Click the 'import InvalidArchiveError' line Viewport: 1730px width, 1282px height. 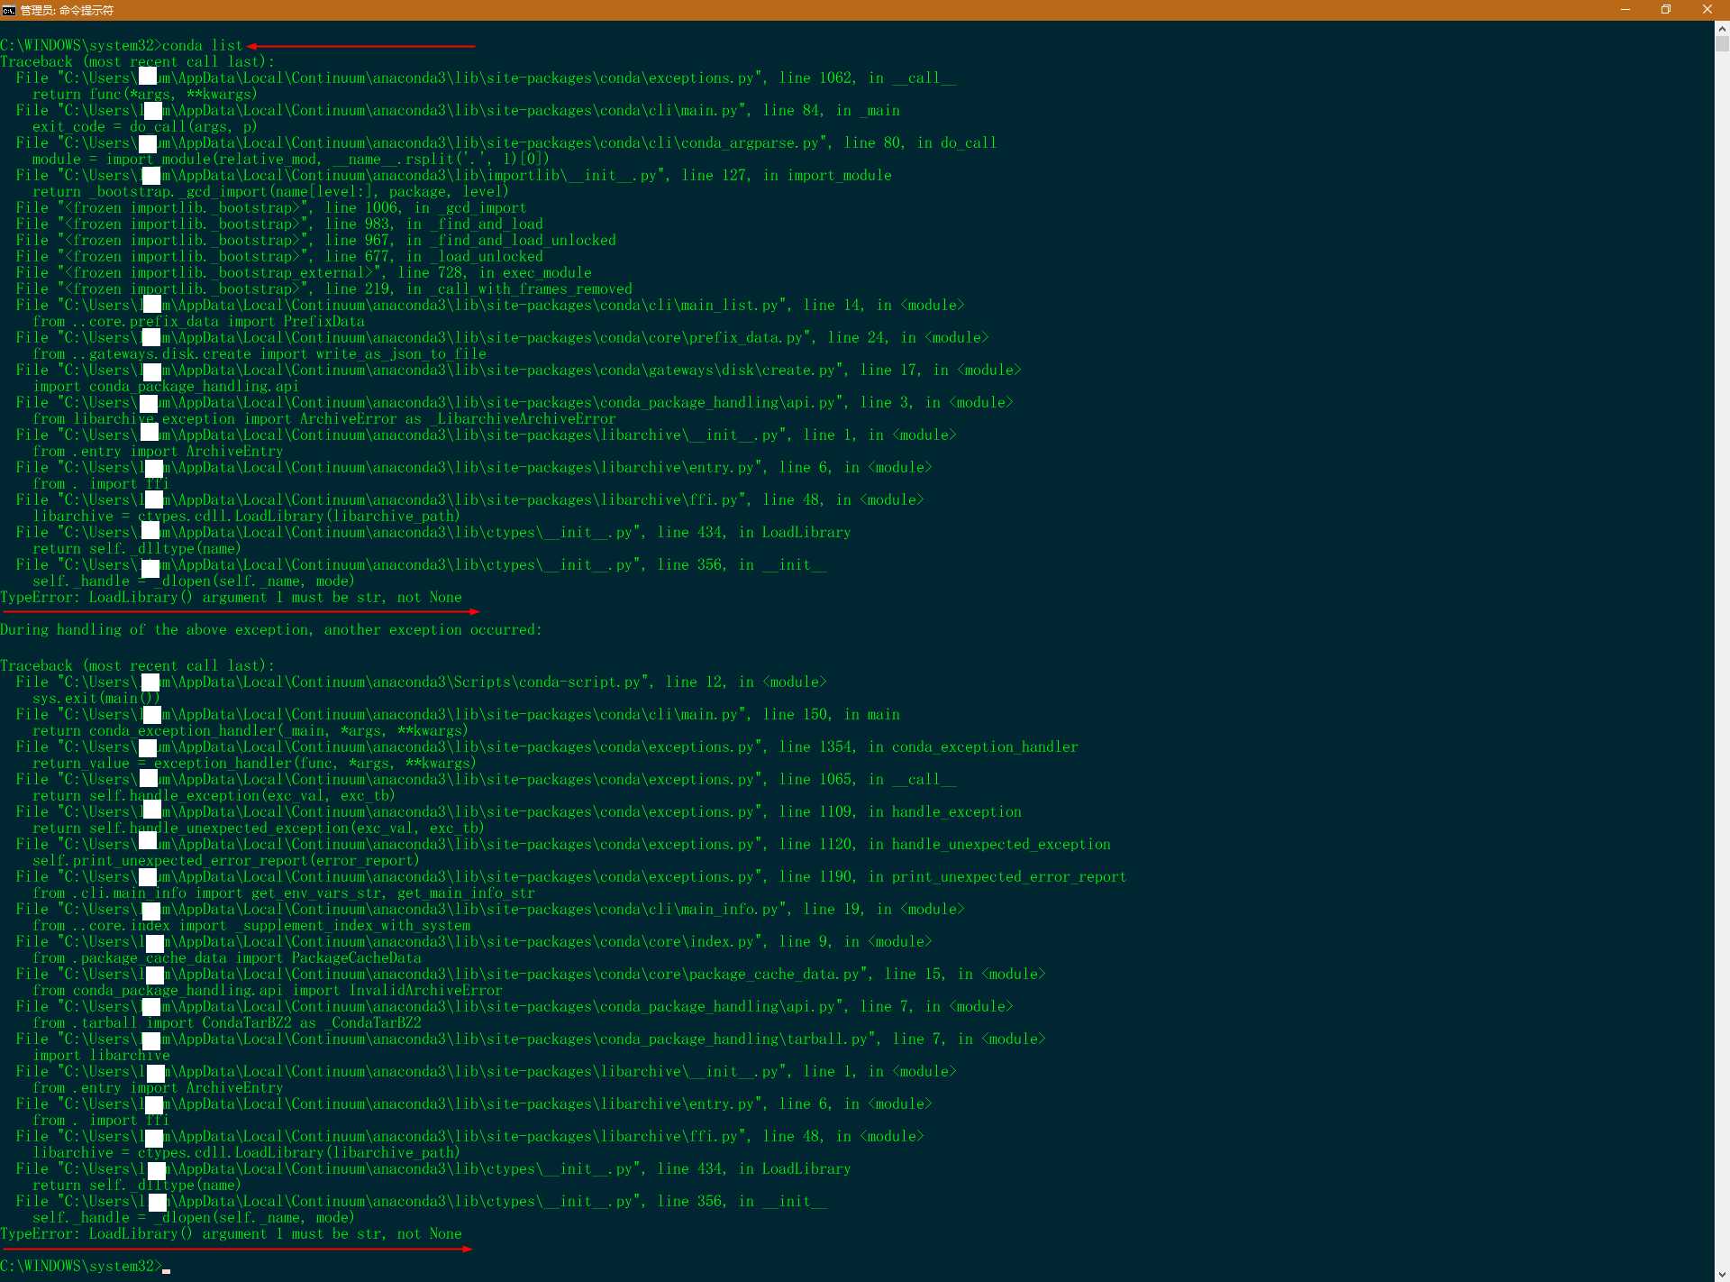coord(268,990)
